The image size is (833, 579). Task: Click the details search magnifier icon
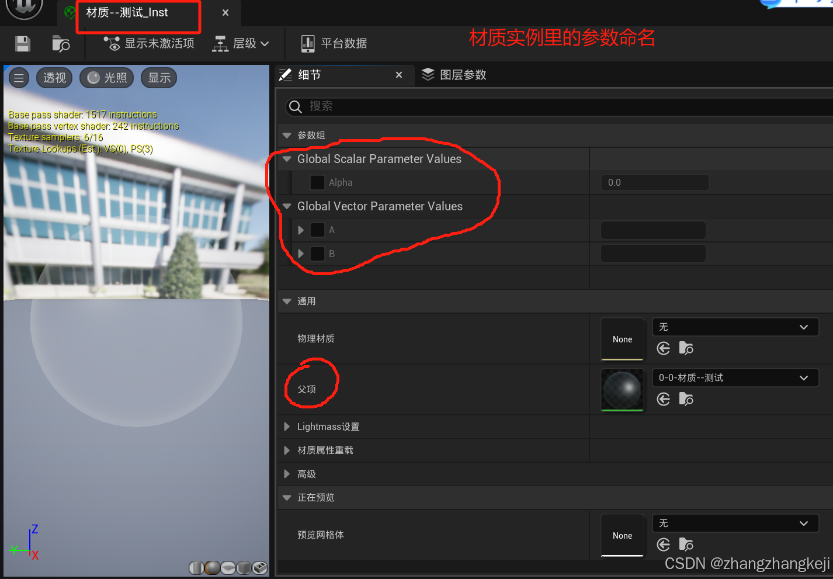(x=296, y=106)
